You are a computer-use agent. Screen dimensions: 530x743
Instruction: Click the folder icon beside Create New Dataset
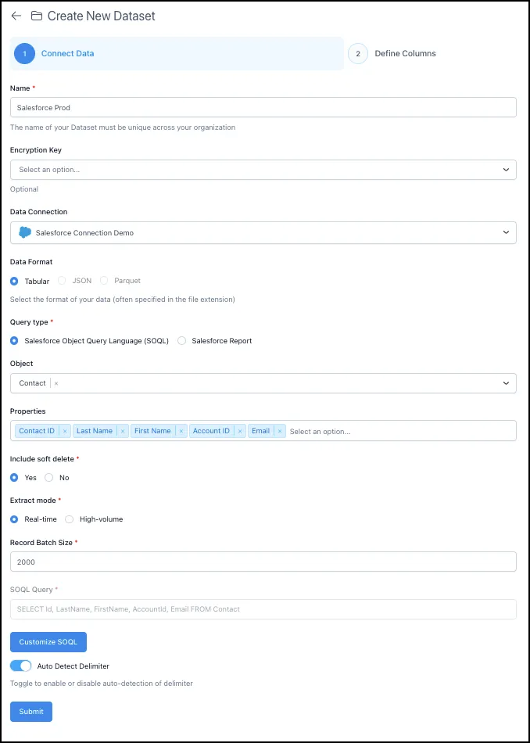pos(37,16)
